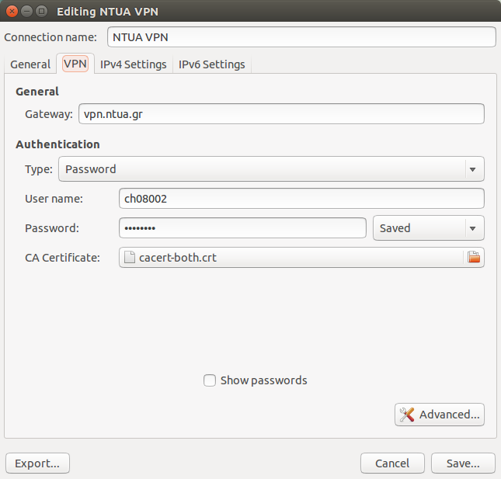The image size is (501, 479).
Task: Close the Editing NTUA VPN window
Action: coord(12,12)
